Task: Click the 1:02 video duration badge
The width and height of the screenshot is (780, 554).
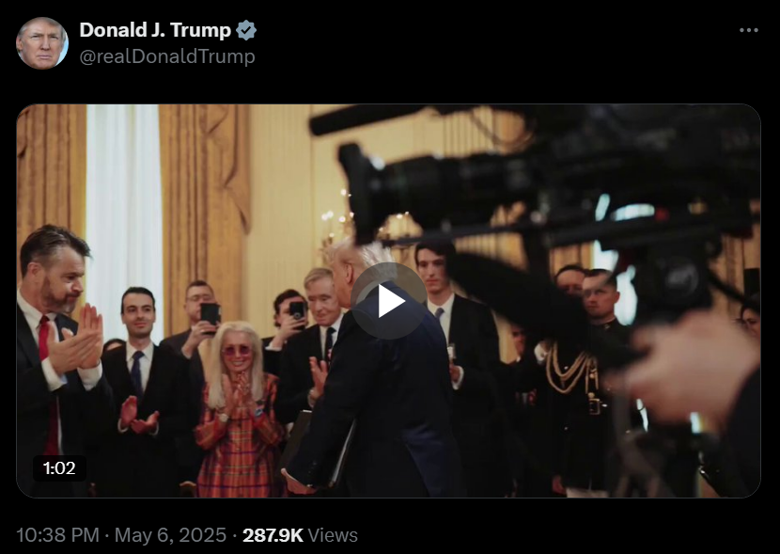Action: (59, 467)
